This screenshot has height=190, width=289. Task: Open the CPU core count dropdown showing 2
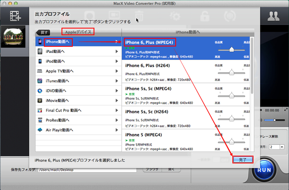pyautogui.click(x=277, y=147)
